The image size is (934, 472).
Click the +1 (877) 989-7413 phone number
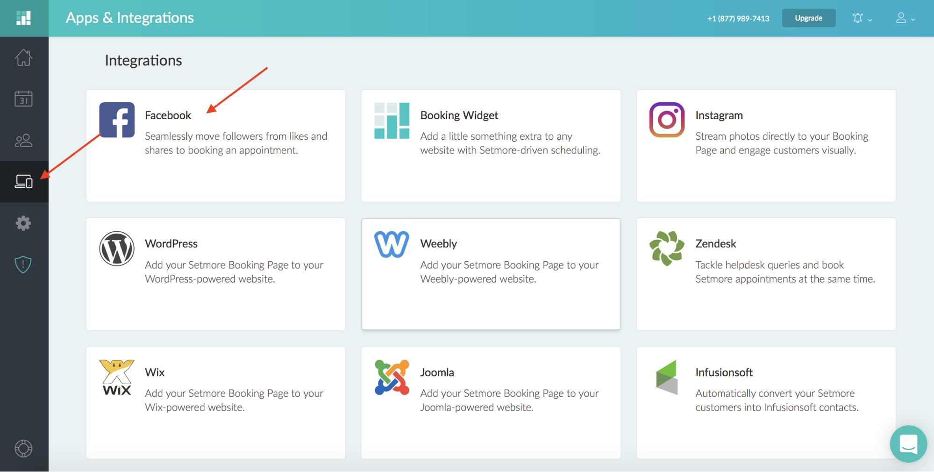(738, 19)
